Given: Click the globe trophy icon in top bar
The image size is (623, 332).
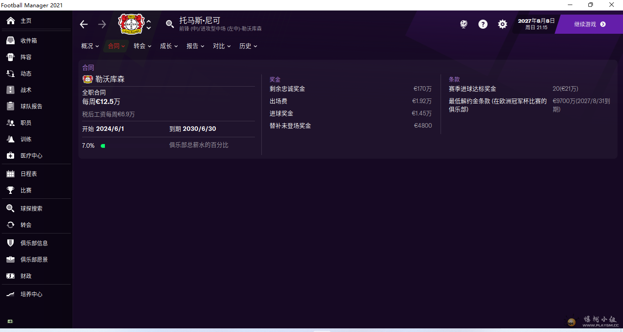Looking at the screenshot, I should [x=464, y=24].
